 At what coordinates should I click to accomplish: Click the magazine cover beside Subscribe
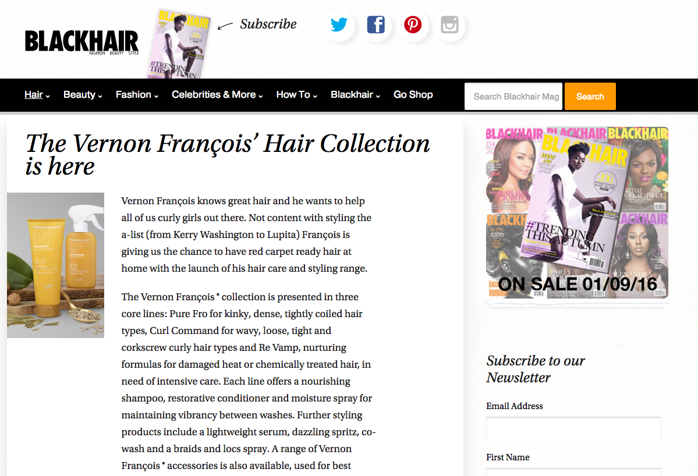(x=179, y=44)
